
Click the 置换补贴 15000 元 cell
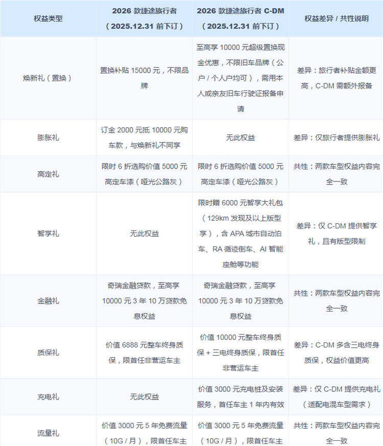pyautogui.click(x=145, y=78)
